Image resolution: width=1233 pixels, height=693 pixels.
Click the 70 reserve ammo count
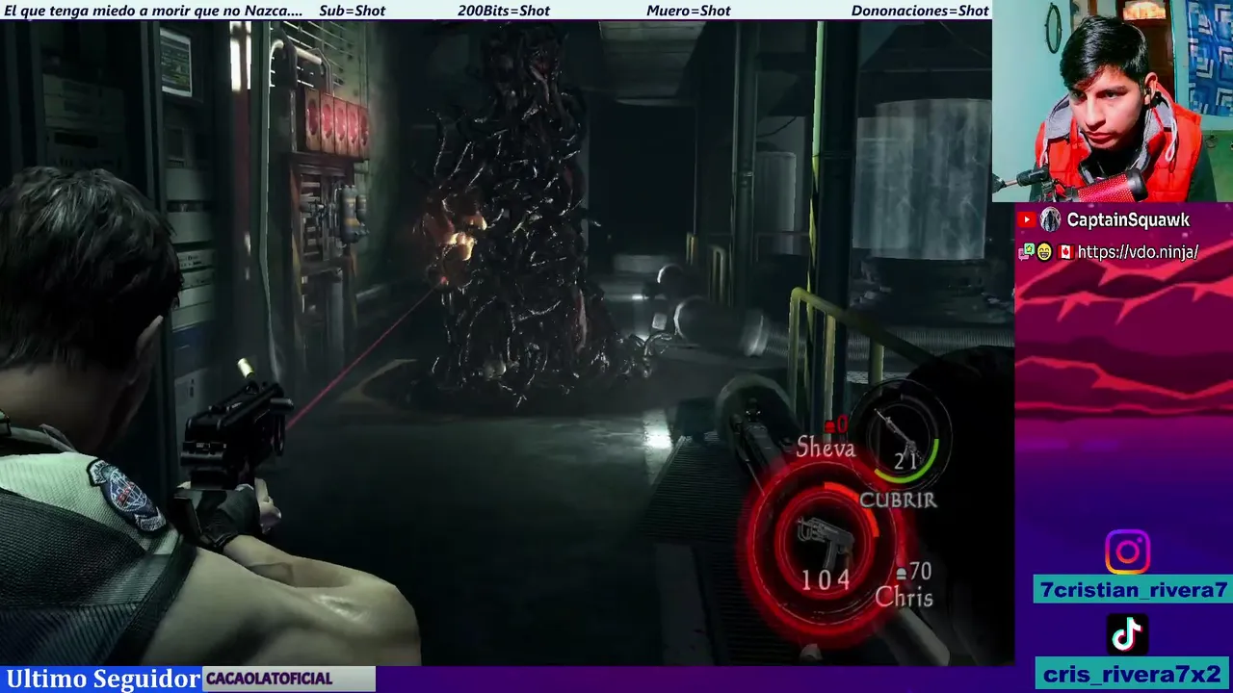tap(919, 573)
